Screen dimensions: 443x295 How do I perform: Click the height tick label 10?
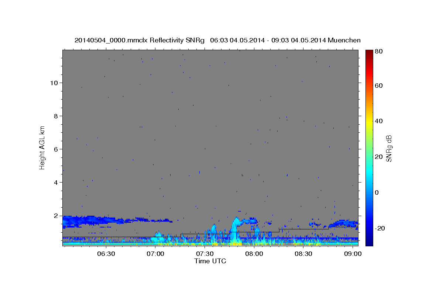coord(54,83)
